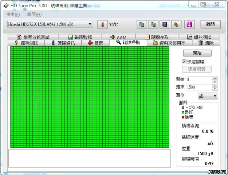The width and height of the screenshot is (228, 175).
Task: Click the copy info to clipboard icon
Action: click(142, 24)
